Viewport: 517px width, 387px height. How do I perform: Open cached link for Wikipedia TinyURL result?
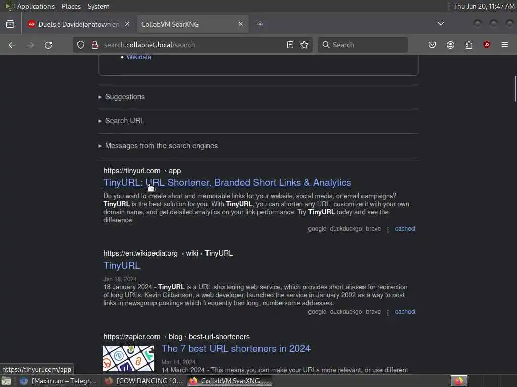(405, 311)
